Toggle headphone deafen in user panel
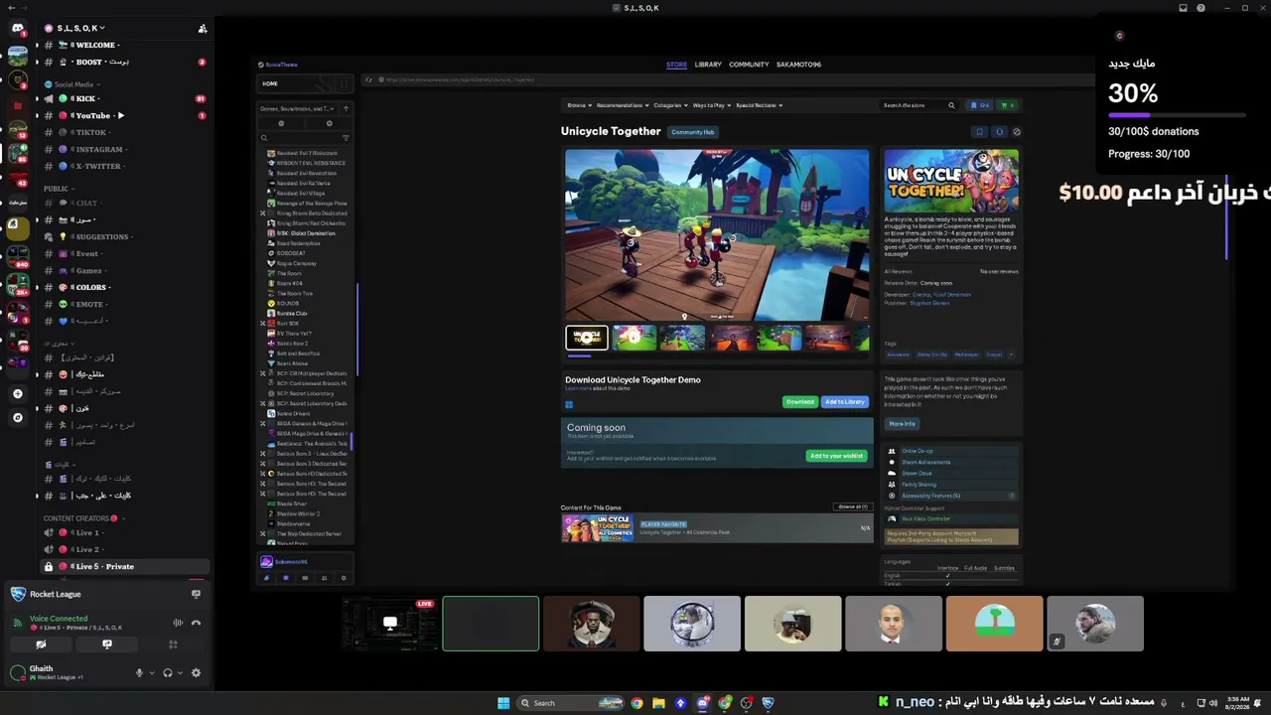 [167, 672]
